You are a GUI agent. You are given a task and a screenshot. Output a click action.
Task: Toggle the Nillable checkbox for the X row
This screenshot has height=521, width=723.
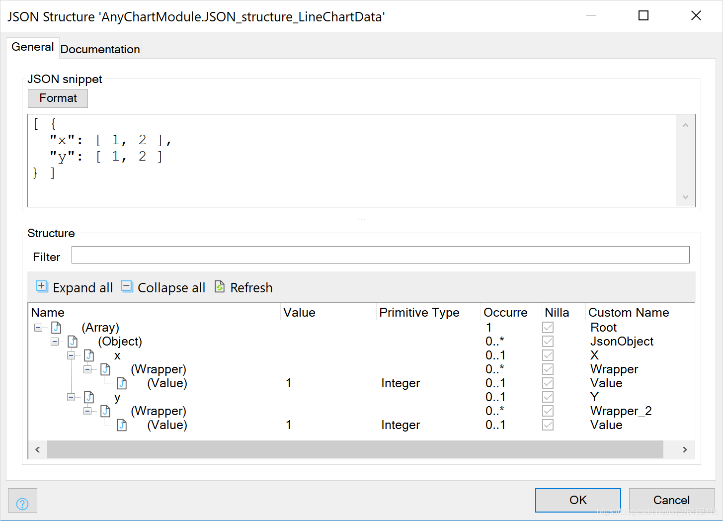pyautogui.click(x=547, y=355)
